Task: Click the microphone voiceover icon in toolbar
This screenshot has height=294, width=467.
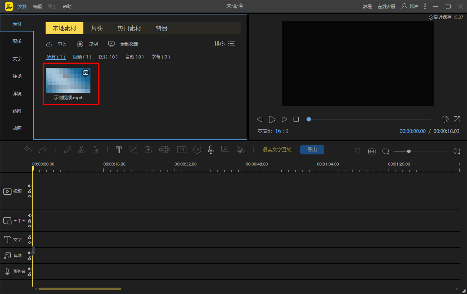Action: (211, 150)
